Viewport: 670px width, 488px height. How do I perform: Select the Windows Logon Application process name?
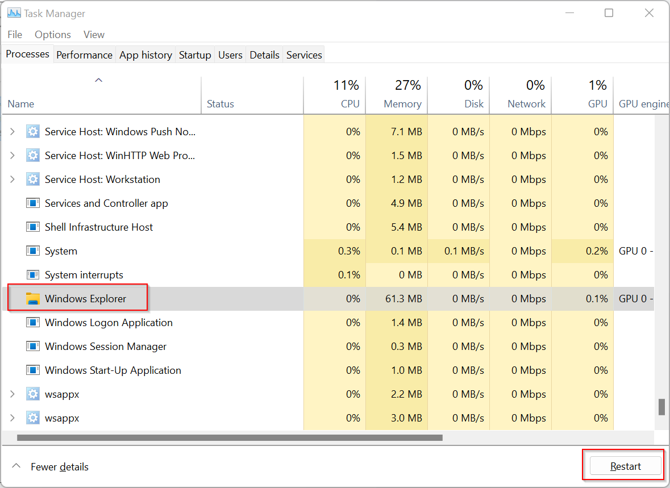click(x=109, y=323)
